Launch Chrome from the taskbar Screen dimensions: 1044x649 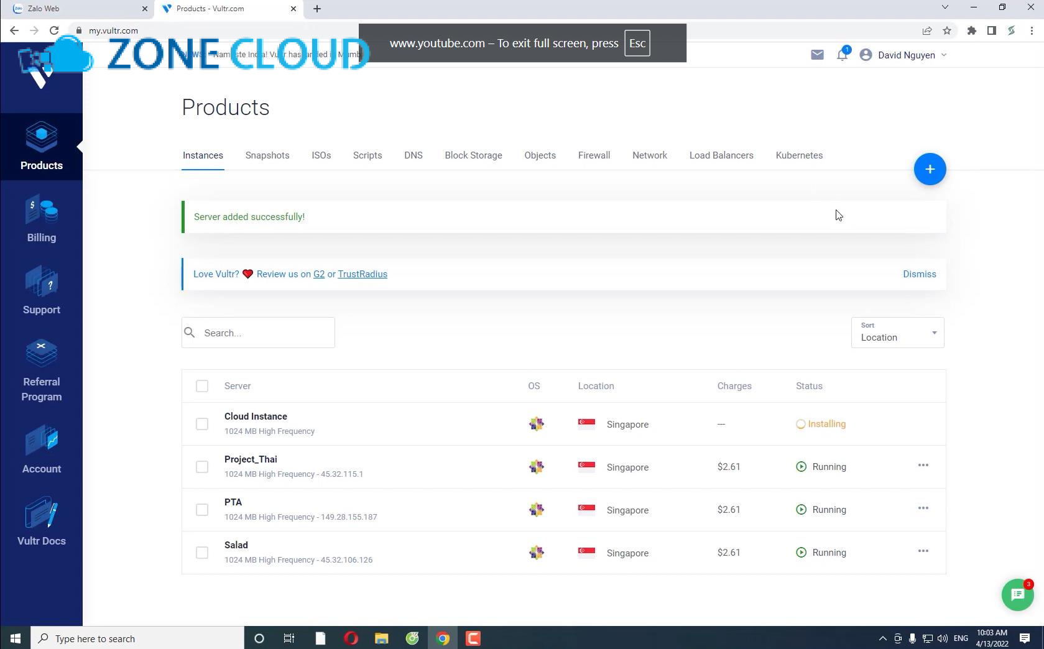point(443,638)
